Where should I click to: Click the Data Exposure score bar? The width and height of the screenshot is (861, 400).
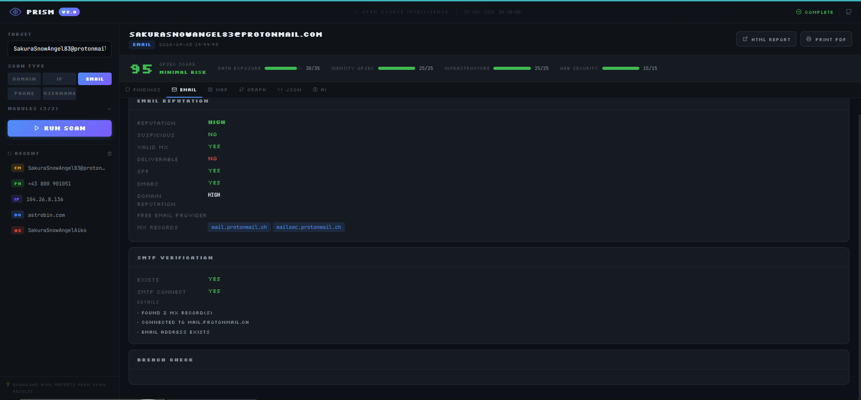[x=283, y=68]
